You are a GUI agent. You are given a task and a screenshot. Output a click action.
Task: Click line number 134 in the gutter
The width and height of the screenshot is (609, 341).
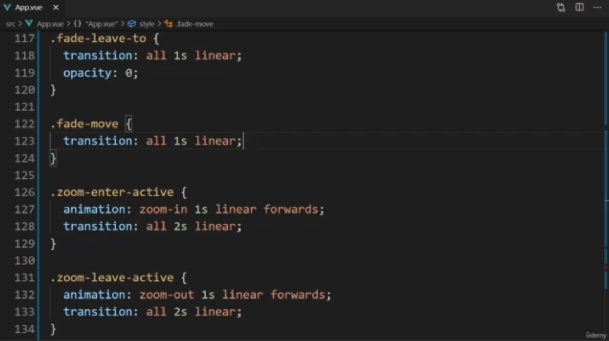(x=24, y=329)
